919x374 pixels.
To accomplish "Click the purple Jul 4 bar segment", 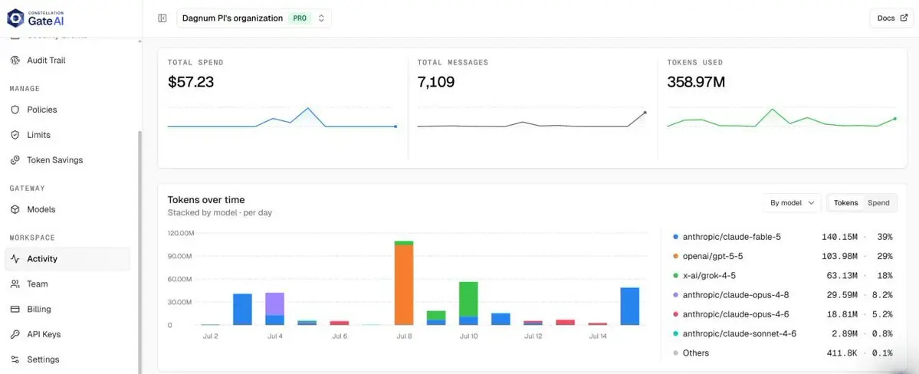I will 275,303.
